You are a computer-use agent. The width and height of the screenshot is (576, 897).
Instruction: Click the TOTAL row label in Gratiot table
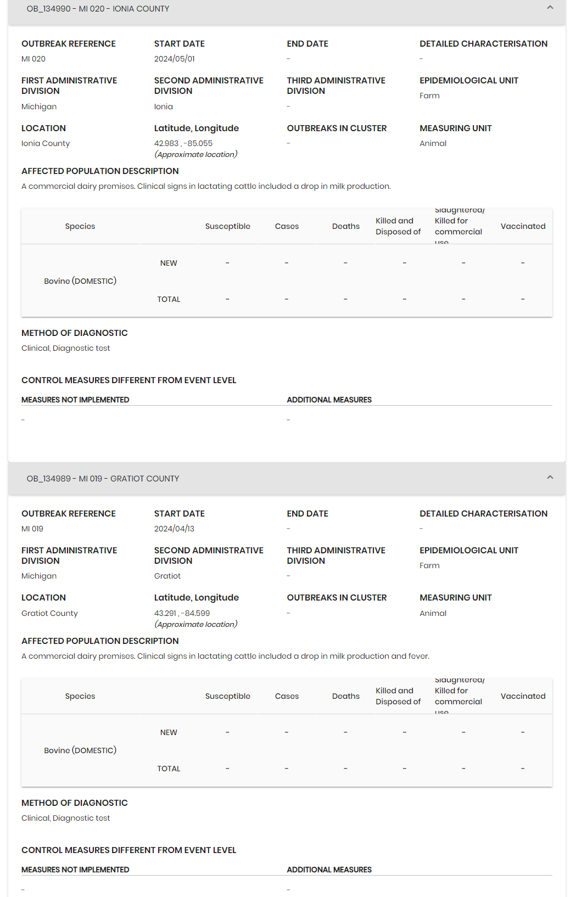tap(169, 769)
